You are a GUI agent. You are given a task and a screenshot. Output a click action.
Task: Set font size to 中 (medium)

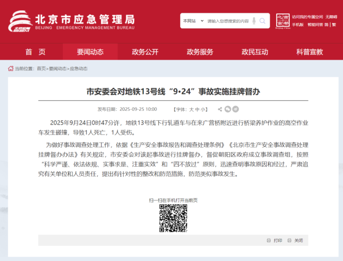point(198,109)
